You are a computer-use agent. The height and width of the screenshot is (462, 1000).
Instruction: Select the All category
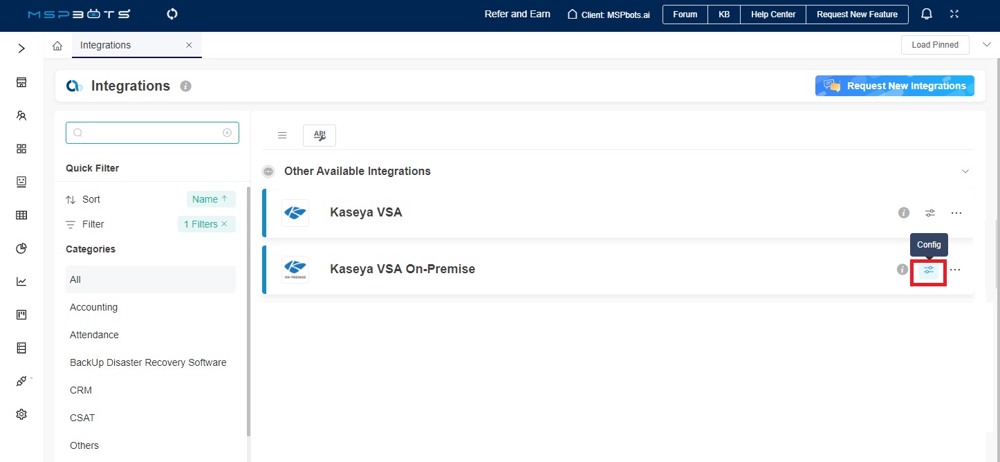click(x=151, y=279)
